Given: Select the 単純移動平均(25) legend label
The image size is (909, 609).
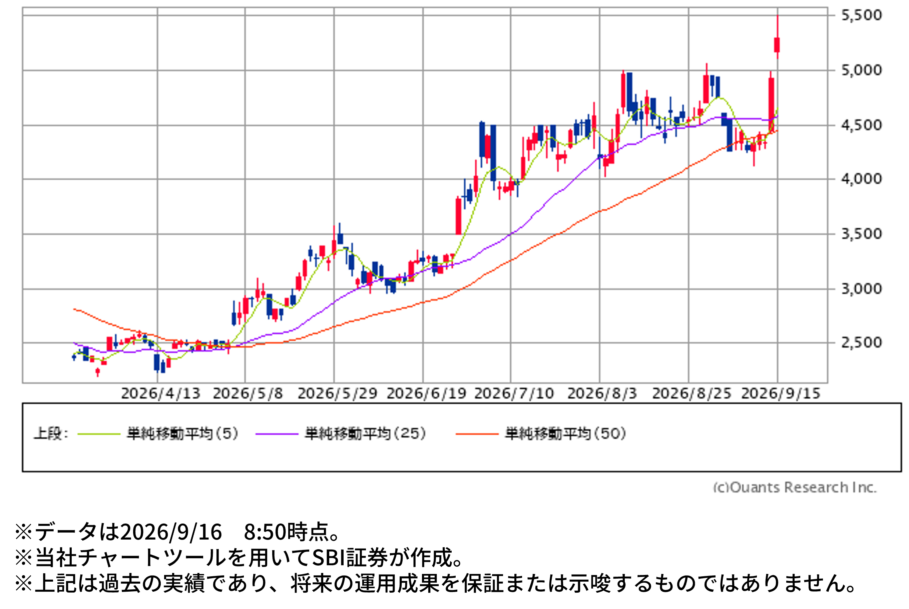Looking at the screenshot, I should click(366, 433).
